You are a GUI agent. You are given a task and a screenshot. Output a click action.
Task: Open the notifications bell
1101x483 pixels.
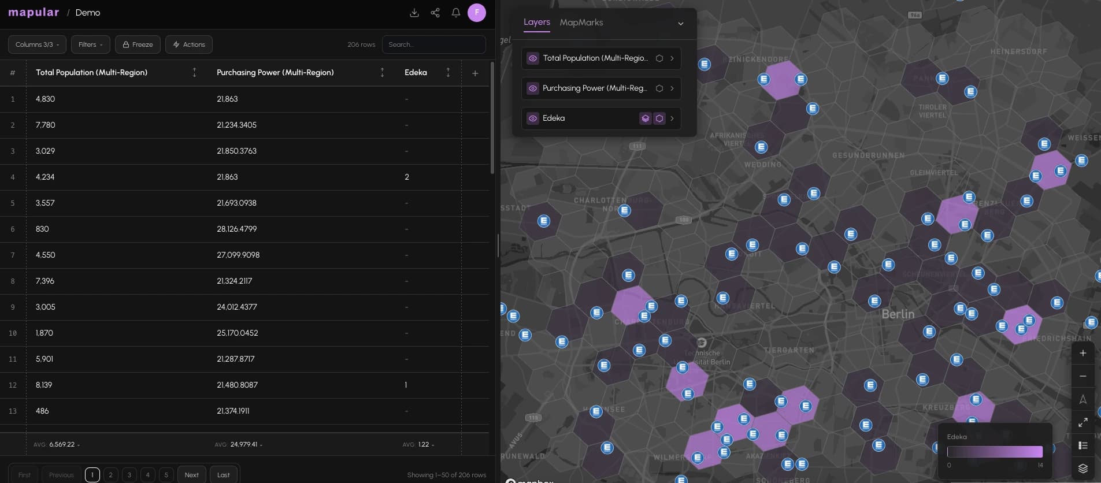pyautogui.click(x=456, y=13)
